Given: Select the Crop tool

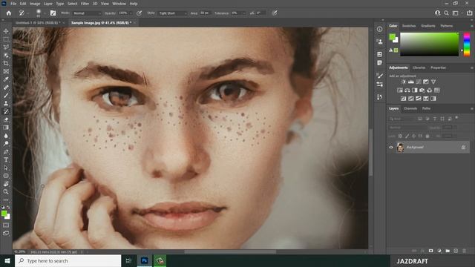Looking at the screenshot, I should pyautogui.click(x=6, y=63).
